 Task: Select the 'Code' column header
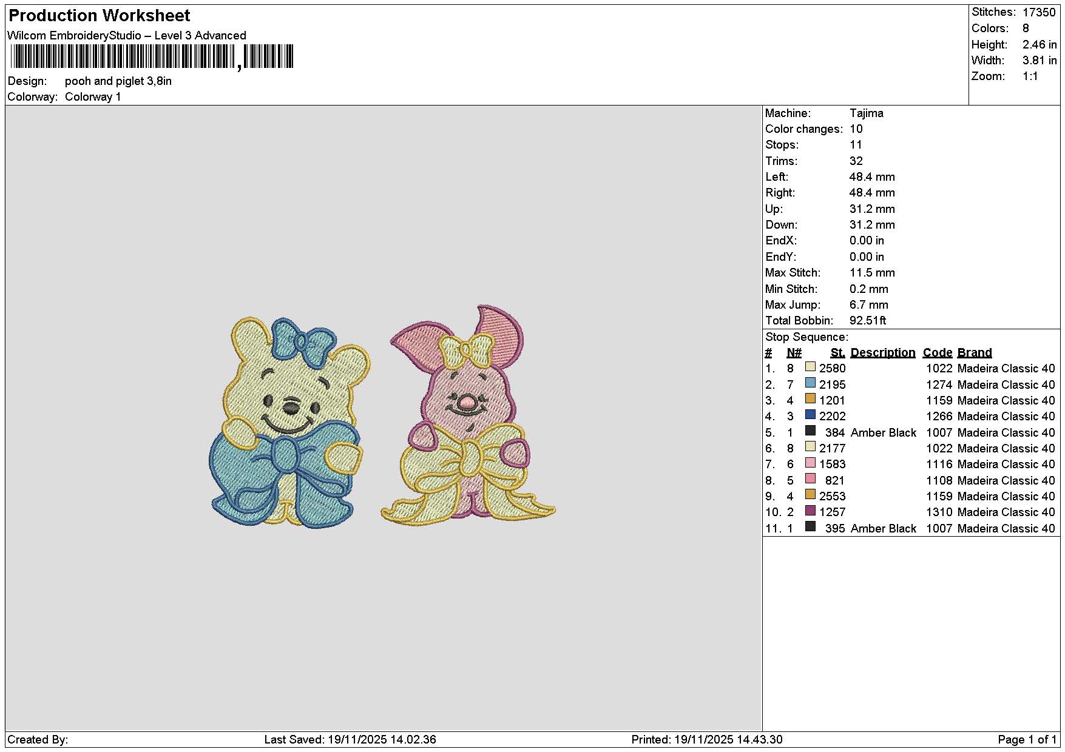[x=938, y=353]
